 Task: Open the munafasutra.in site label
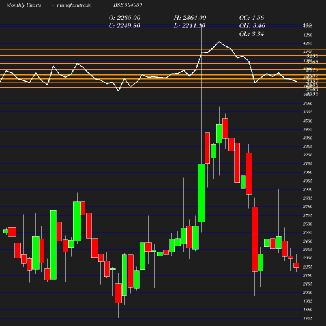[74, 5]
